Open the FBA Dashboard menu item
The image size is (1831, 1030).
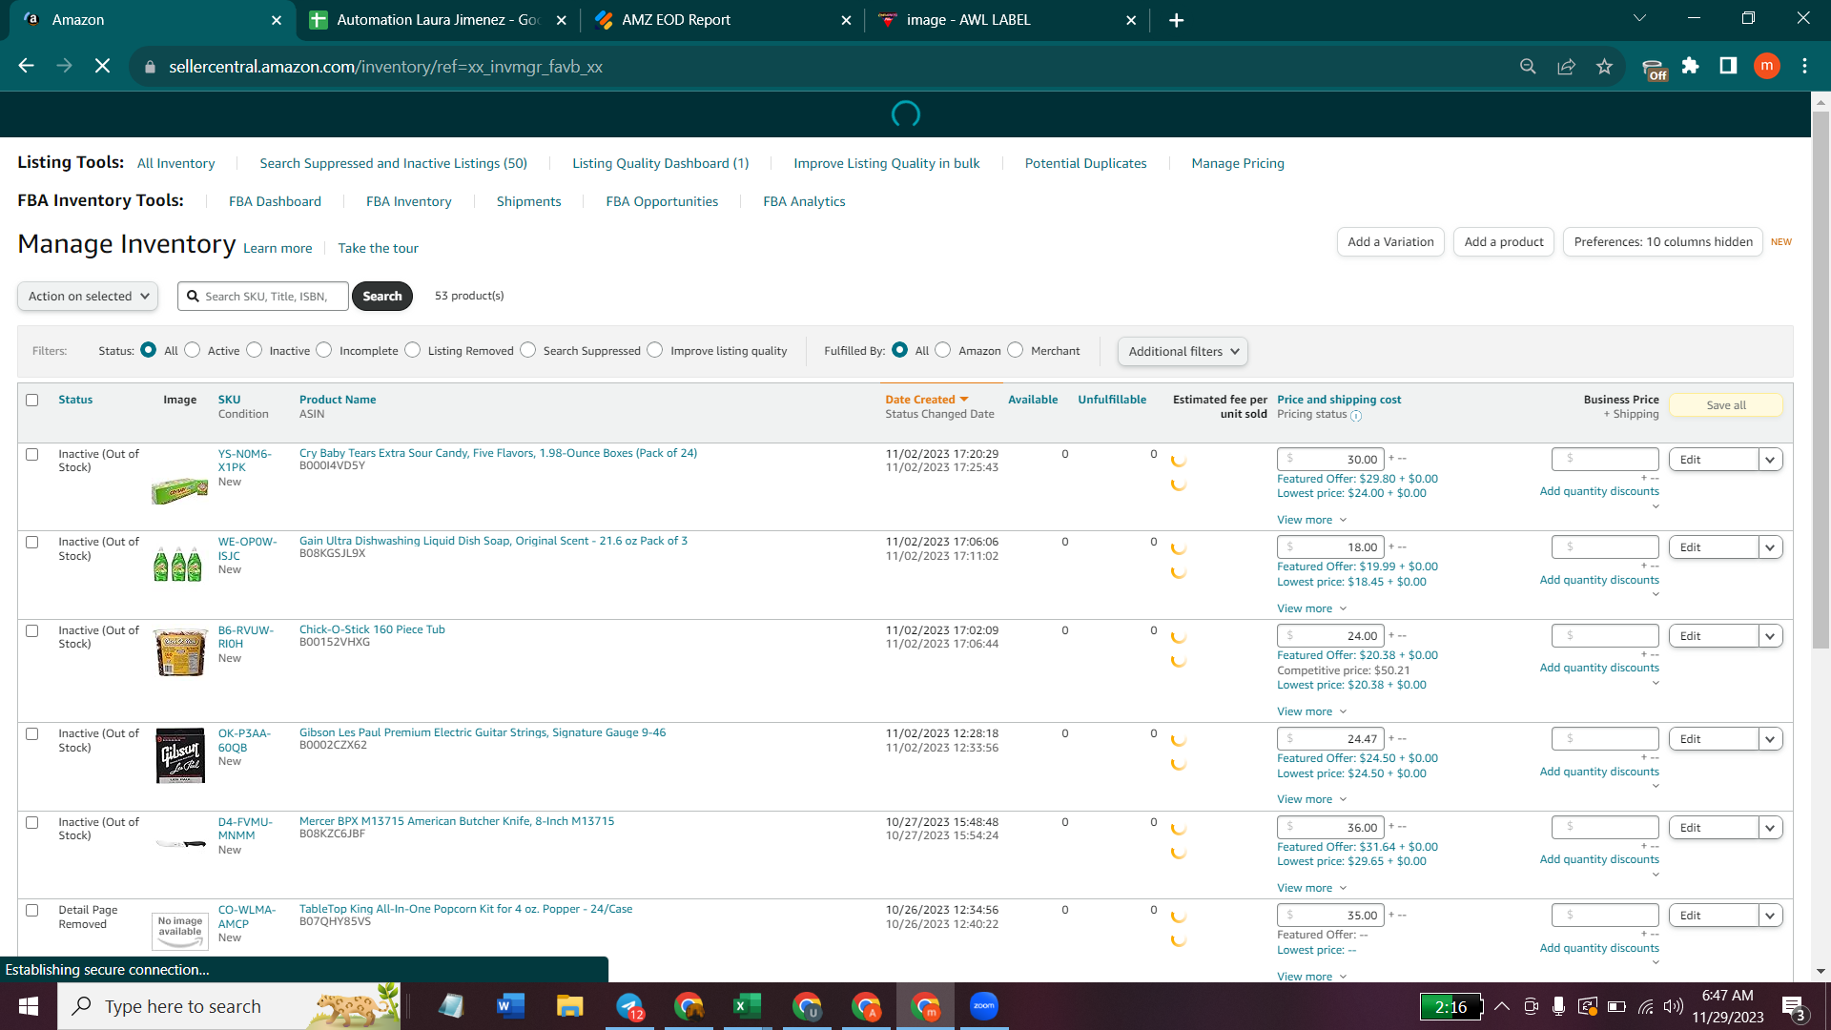(x=275, y=201)
